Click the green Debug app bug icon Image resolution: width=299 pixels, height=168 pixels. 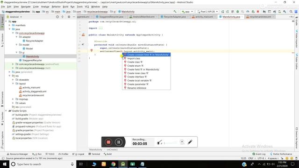pyautogui.click(x=238, y=12)
